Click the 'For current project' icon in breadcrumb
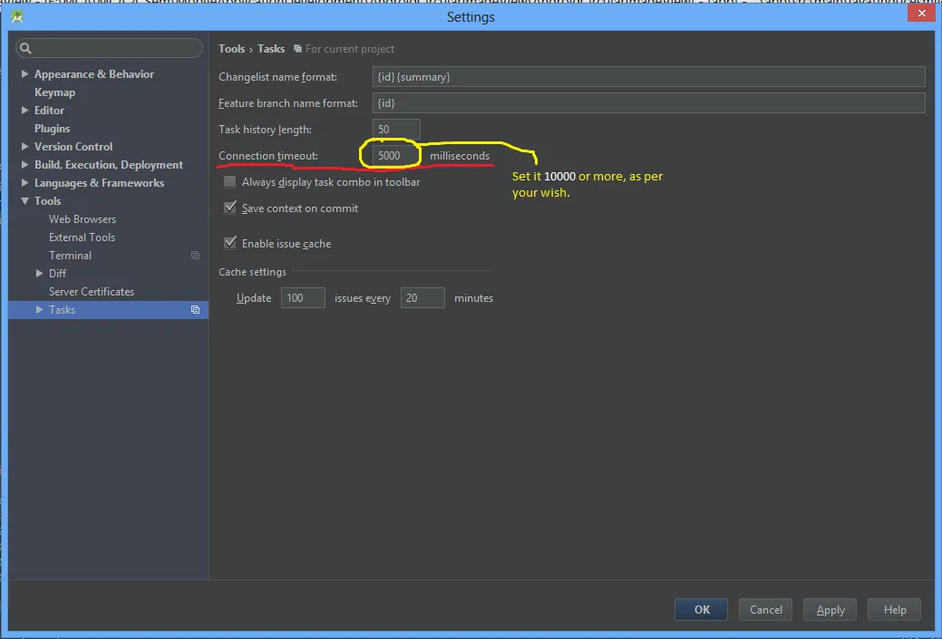The image size is (942, 639). [x=299, y=49]
